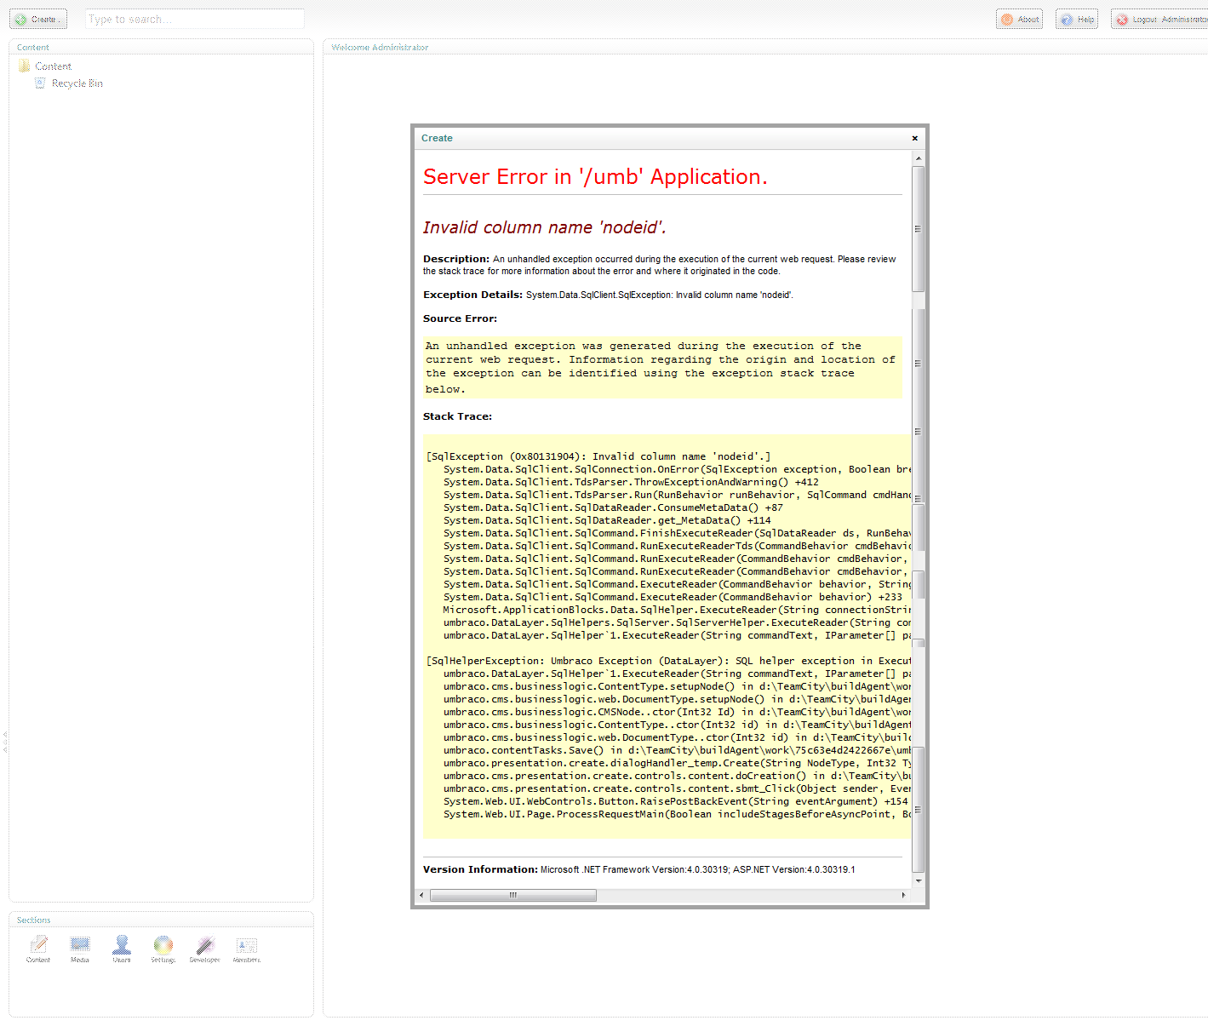Viewport: 1208px width, 1032px height.
Task: Click the 'Sections' panel title
Action: [33, 920]
